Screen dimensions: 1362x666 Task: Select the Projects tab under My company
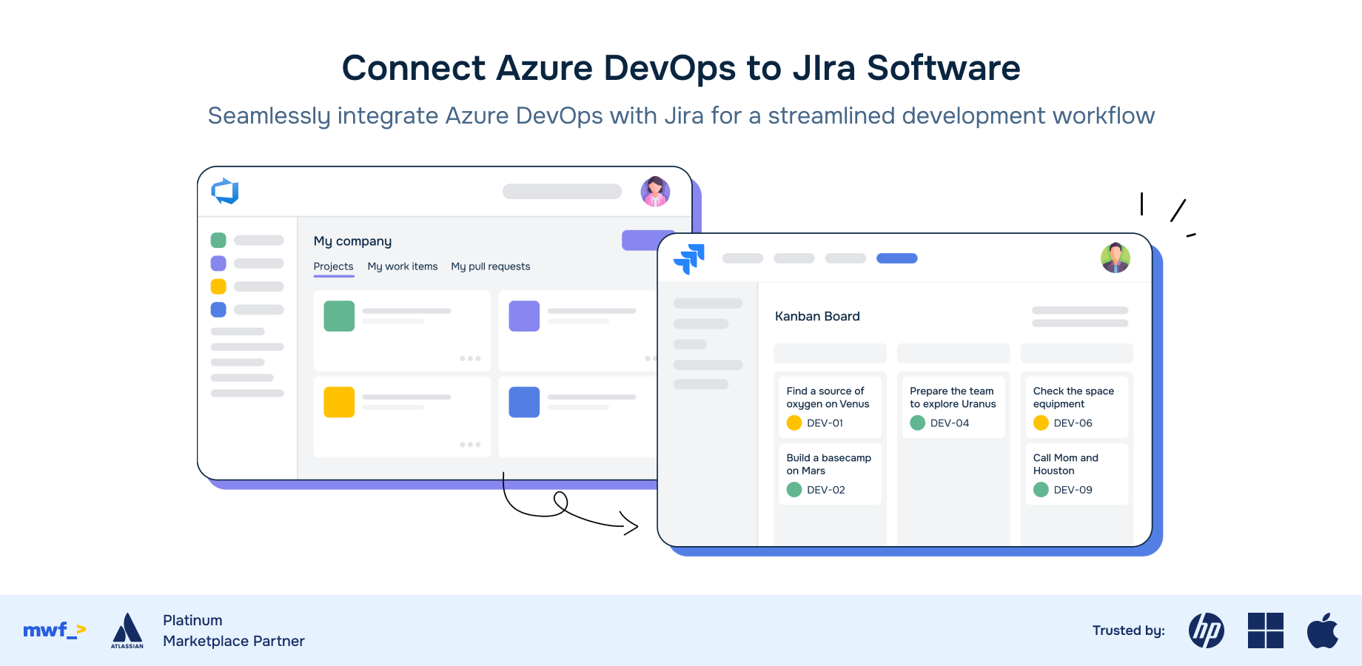333,266
